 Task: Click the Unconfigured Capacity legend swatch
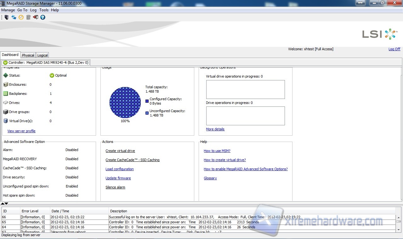pyautogui.click(x=147, y=113)
